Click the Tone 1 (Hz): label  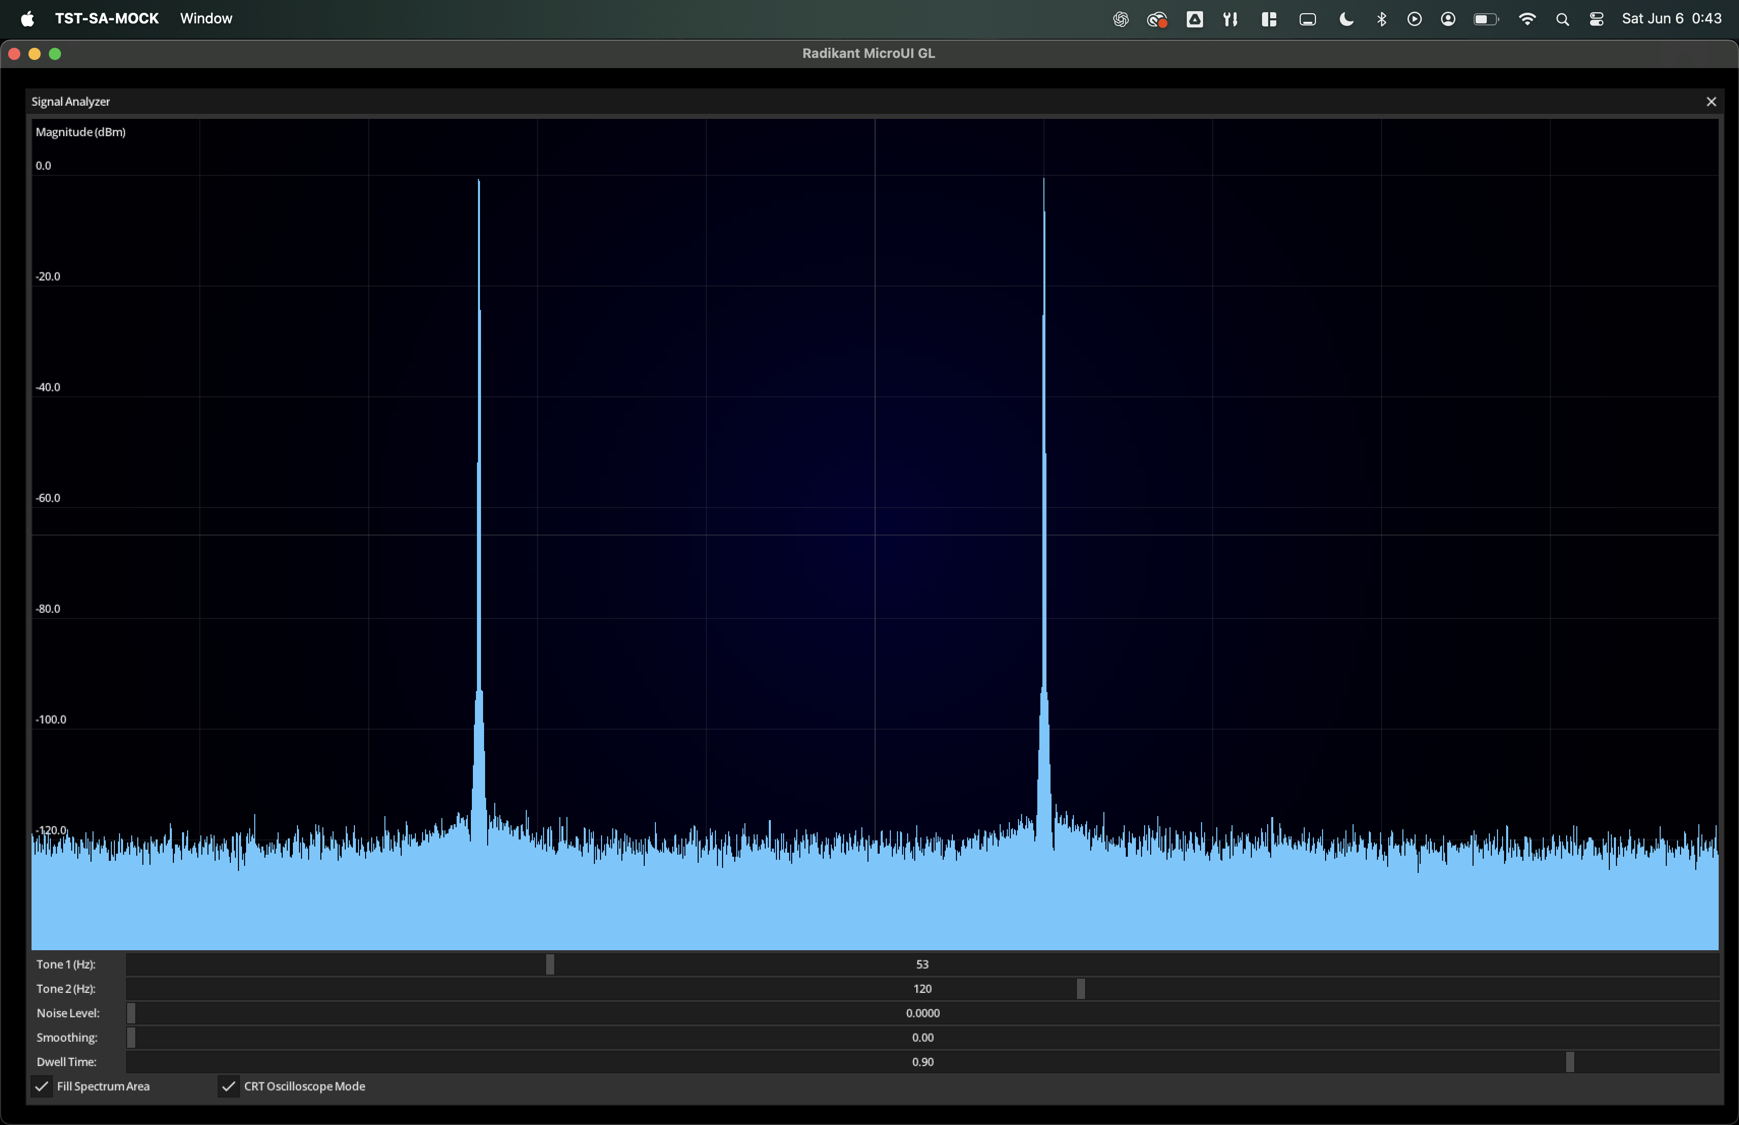[67, 964]
